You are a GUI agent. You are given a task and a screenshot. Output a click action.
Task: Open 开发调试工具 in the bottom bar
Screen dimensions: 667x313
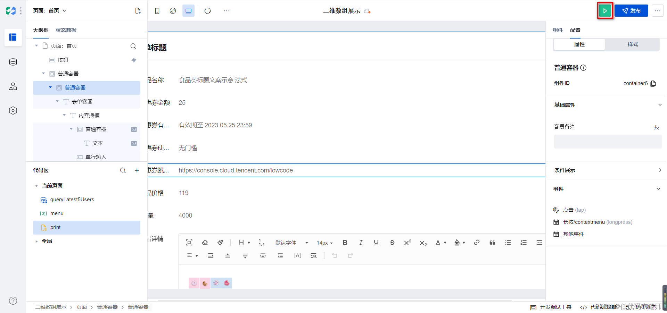551,307
